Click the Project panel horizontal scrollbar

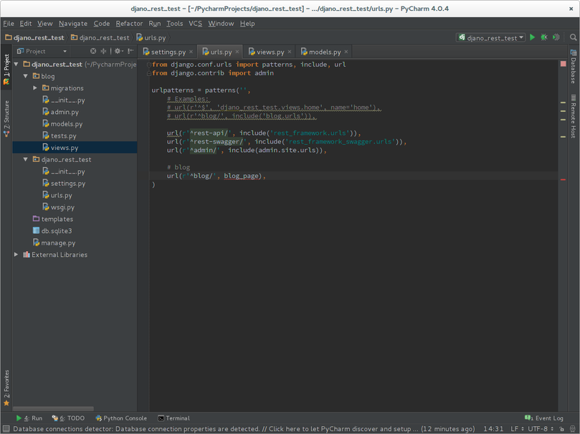tap(53, 408)
